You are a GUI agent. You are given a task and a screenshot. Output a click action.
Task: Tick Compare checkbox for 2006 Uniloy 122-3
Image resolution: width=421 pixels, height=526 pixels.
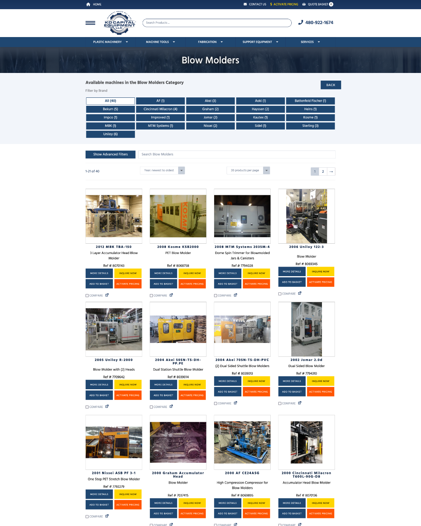pyautogui.click(x=280, y=294)
